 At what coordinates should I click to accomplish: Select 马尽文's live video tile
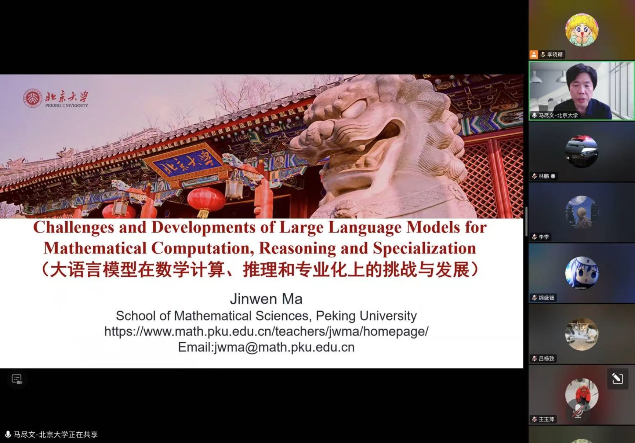point(582,91)
